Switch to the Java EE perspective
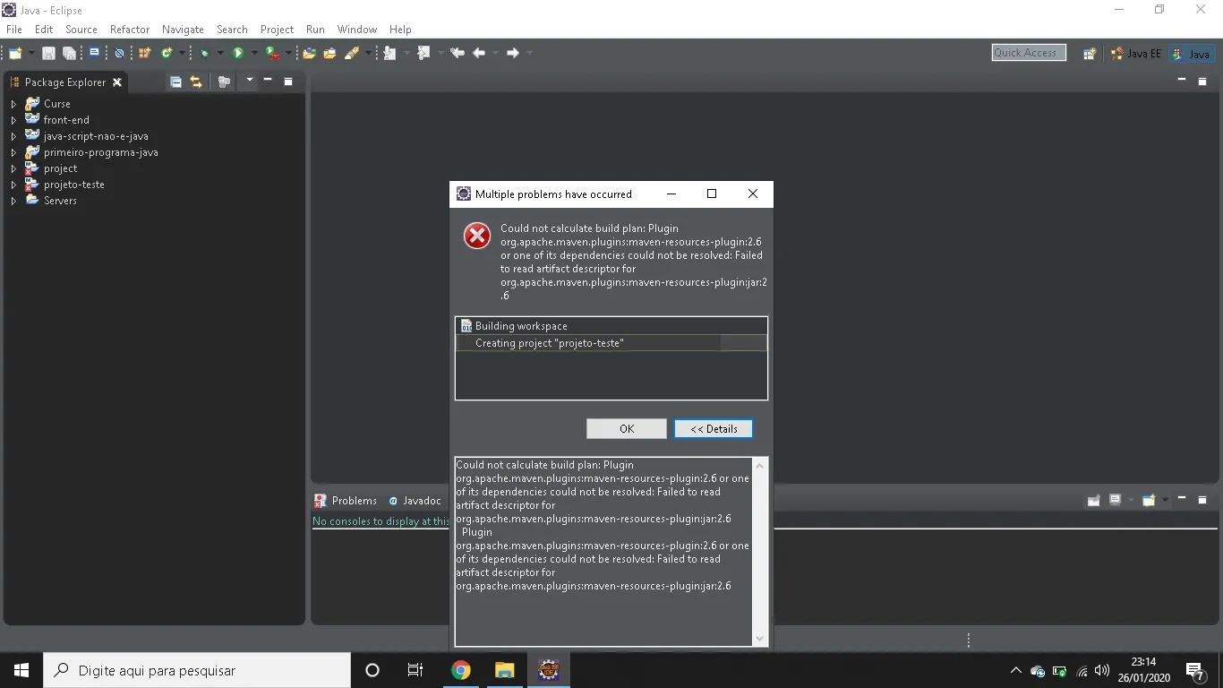1223x688 pixels. pyautogui.click(x=1136, y=54)
